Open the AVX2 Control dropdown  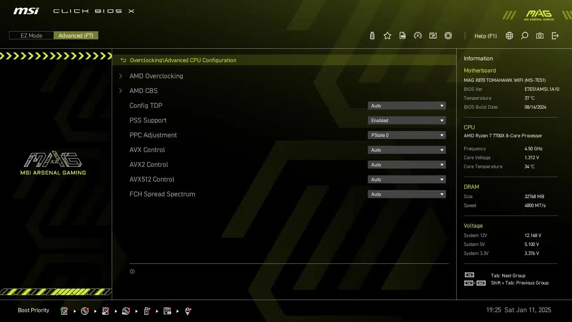tap(407, 165)
